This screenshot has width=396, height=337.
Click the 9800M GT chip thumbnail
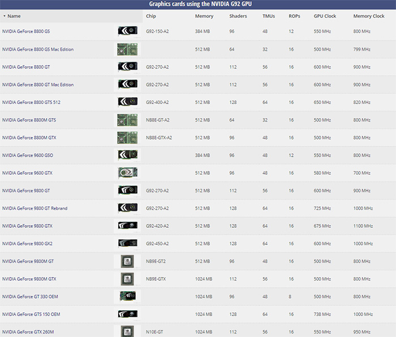pyautogui.click(x=127, y=261)
